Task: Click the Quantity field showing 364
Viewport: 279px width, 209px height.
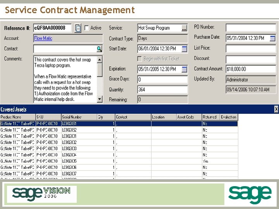Action: [163, 89]
